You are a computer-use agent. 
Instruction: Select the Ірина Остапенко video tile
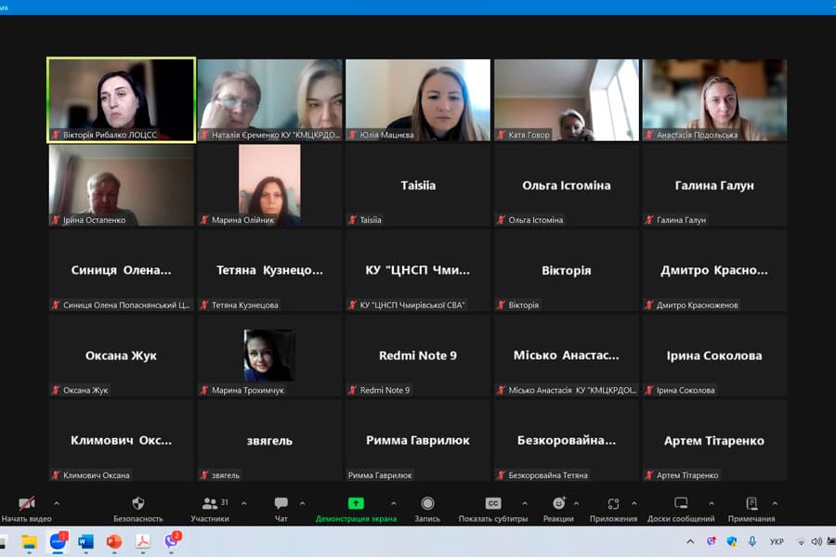[x=122, y=186]
